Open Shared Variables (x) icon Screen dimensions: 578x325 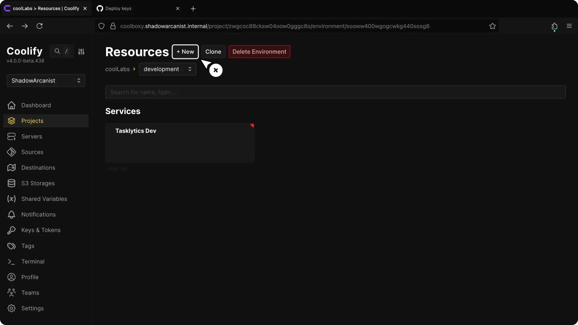pyautogui.click(x=11, y=199)
